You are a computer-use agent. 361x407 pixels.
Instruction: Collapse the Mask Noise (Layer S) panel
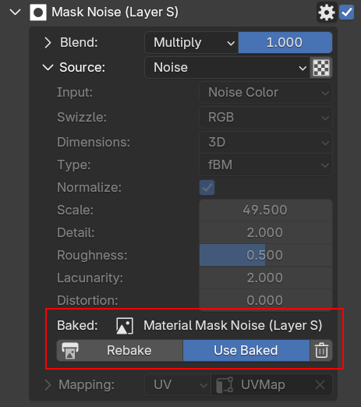point(16,12)
